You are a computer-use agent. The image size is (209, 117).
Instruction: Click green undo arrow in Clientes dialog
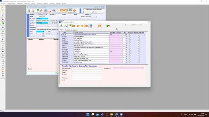(x=108, y=26)
